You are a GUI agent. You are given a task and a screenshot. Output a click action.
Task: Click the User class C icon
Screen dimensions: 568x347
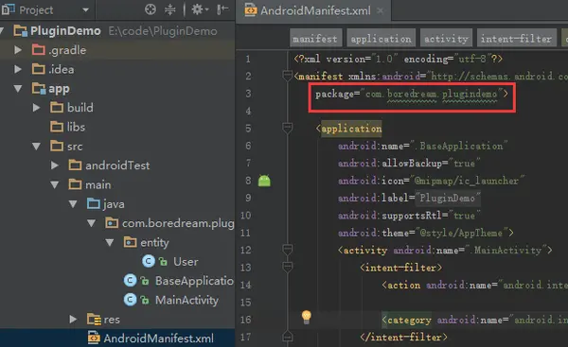pyautogui.click(x=149, y=261)
